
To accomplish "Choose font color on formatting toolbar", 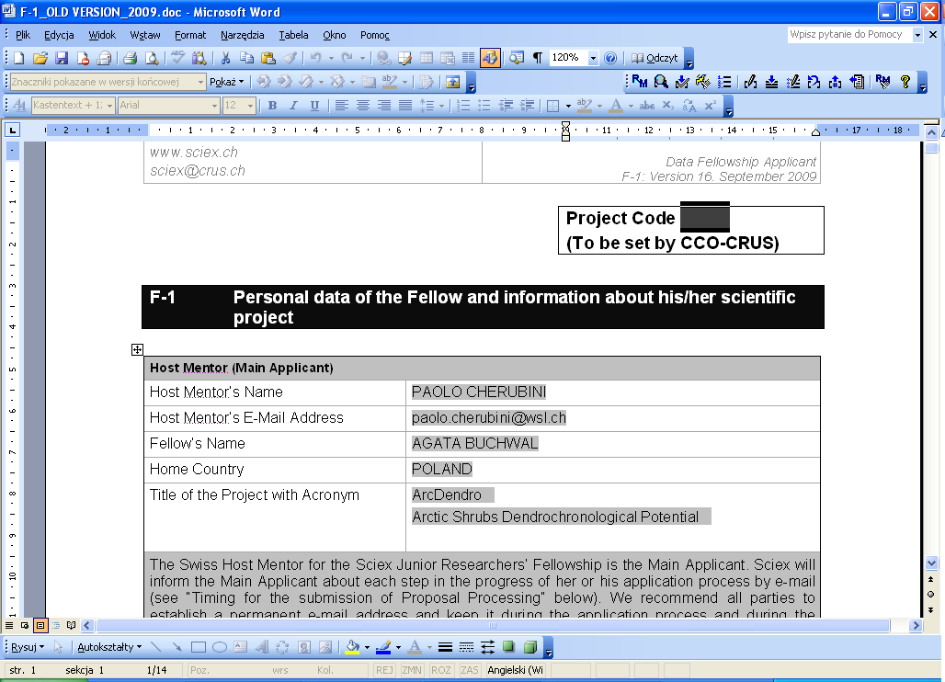I will [x=615, y=106].
